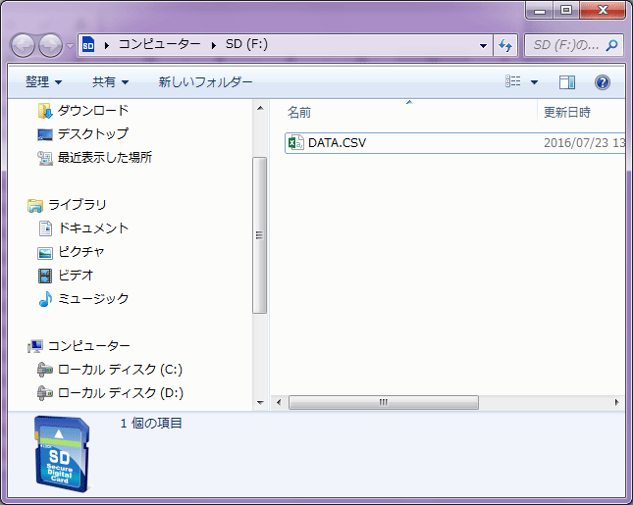This screenshot has width=633, height=505.
Task: Click the SD card icon in address bar
Action: click(88, 45)
